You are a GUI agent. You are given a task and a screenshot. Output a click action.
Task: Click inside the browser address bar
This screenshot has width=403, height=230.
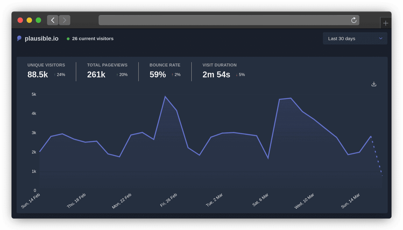pyautogui.click(x=227, y=20)
